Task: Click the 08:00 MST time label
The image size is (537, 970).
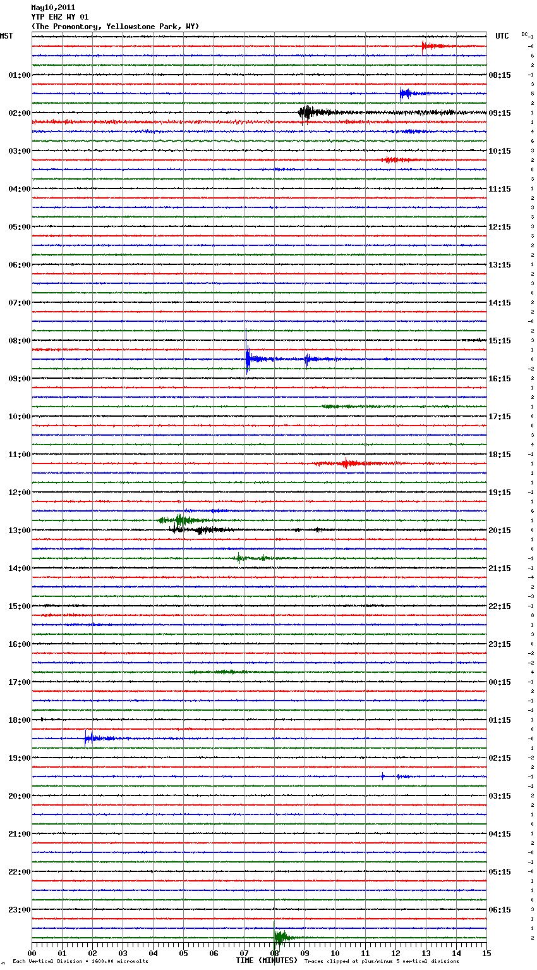Action: [19, 341]
